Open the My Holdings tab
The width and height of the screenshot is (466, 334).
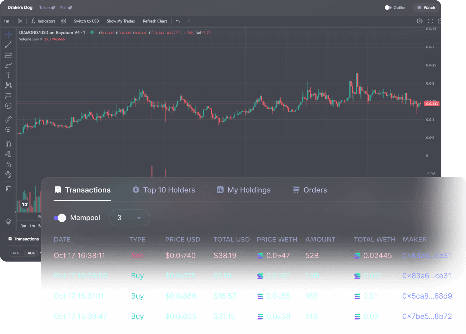point(244,190)
